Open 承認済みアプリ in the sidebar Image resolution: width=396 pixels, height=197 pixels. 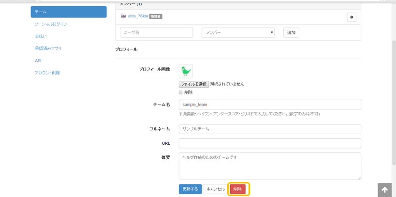[x=48, y=48]
